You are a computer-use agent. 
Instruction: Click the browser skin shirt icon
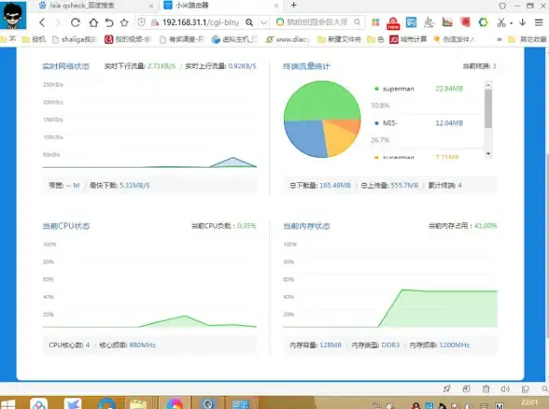click(502, 6)
